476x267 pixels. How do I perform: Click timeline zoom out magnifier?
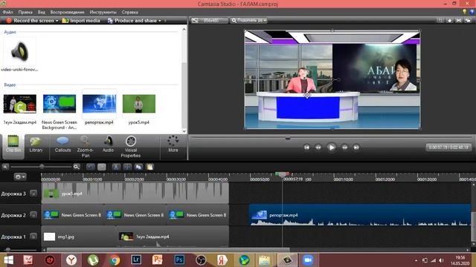pos(5,167)
